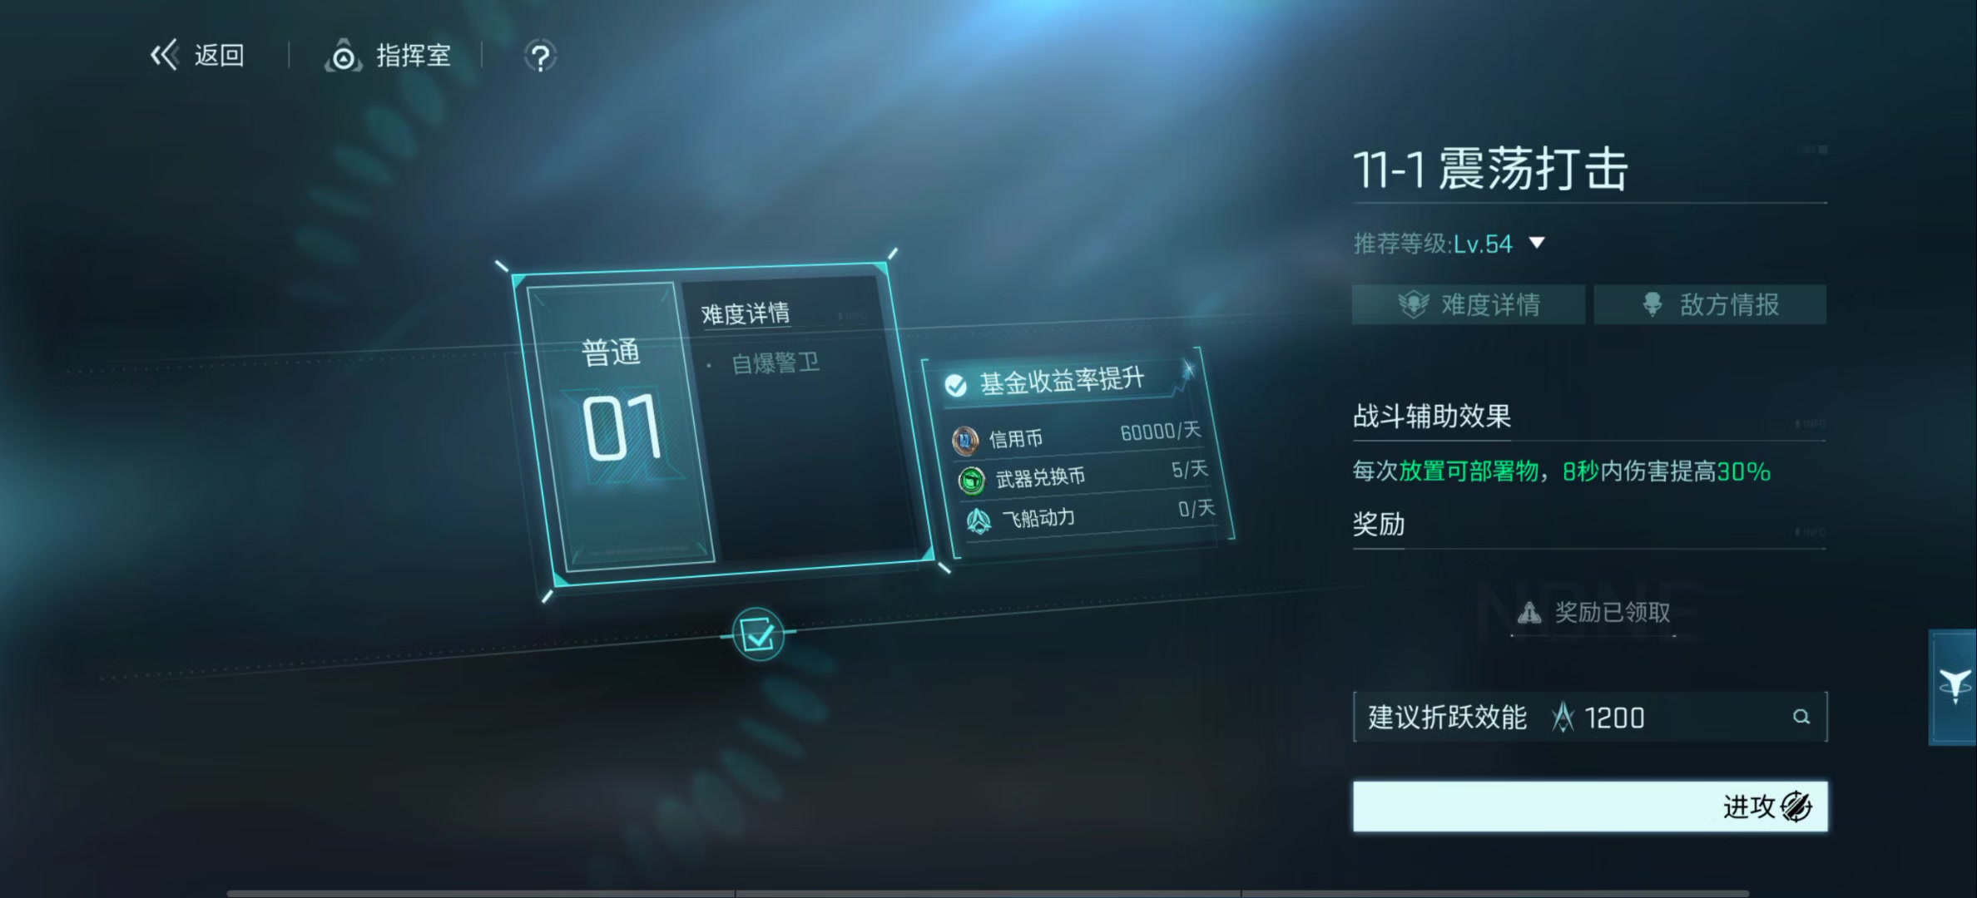This screenshot has height=898, width=1977.
Task: Toggle 基金收益率提升 check mark
Action: coord(955,385)
